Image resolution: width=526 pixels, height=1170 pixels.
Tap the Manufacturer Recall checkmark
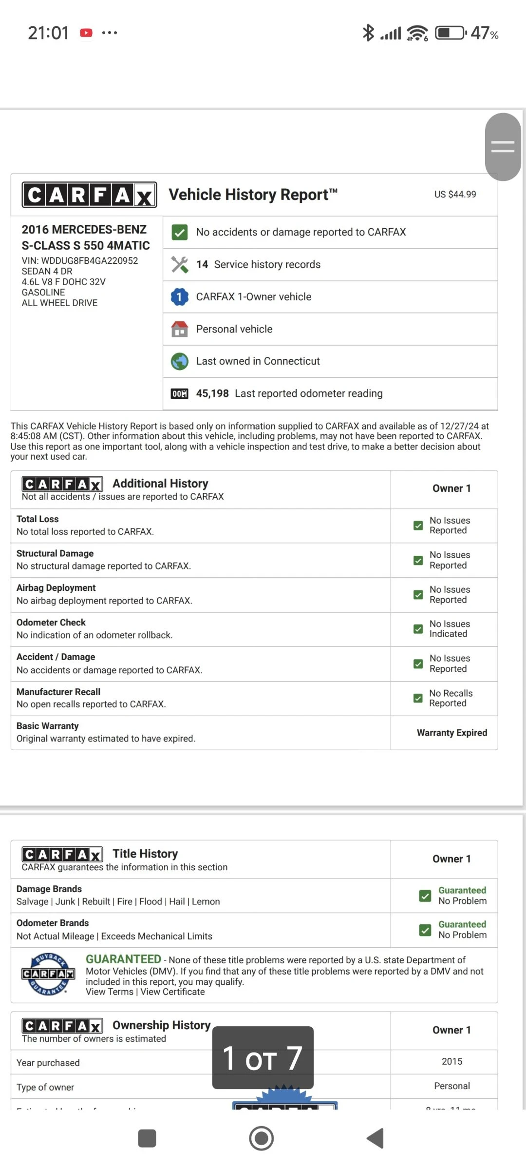[x=418, y=698]
